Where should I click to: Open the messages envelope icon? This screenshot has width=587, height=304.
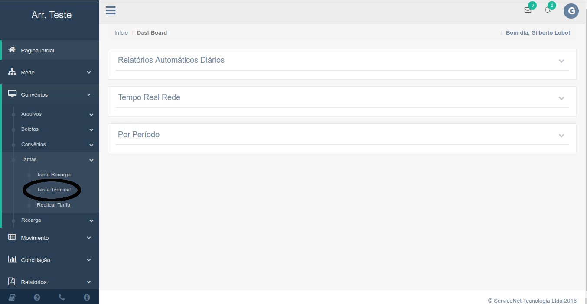coord(528,10)
